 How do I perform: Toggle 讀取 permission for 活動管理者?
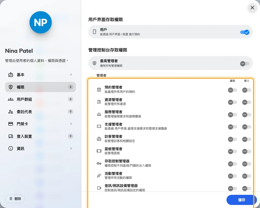233,176
